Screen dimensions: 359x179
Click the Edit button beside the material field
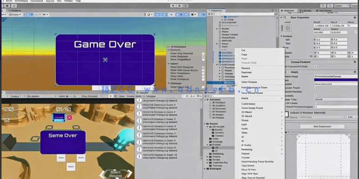(351, 117)
